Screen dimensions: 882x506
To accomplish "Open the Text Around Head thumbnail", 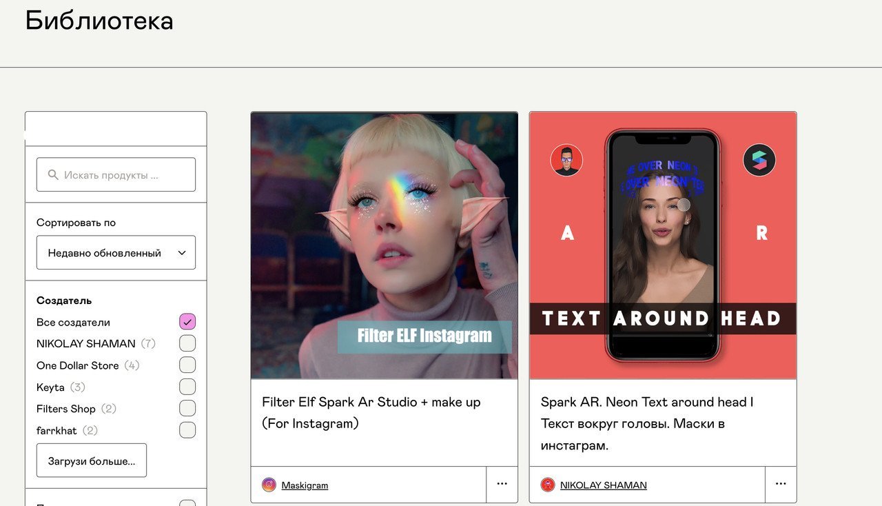I will (x=662, y=245).
